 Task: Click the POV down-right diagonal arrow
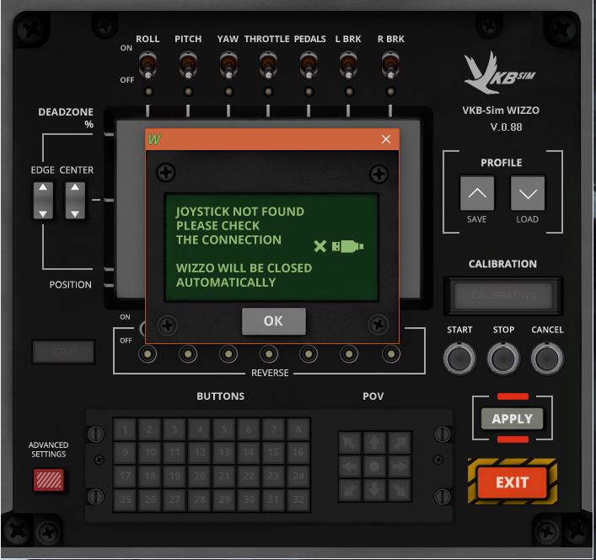click(x=399, y=490)
